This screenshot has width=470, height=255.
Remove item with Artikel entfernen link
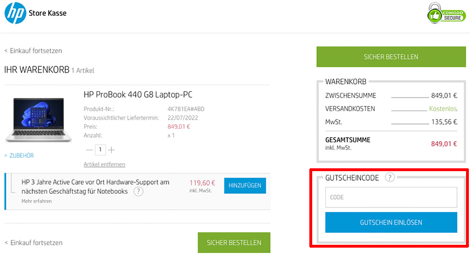(104, 164)
